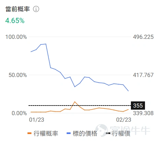Click the bull logo watermark
Image resolution: width=157 pixels, height=143 pixels.
tap(101, 130)
